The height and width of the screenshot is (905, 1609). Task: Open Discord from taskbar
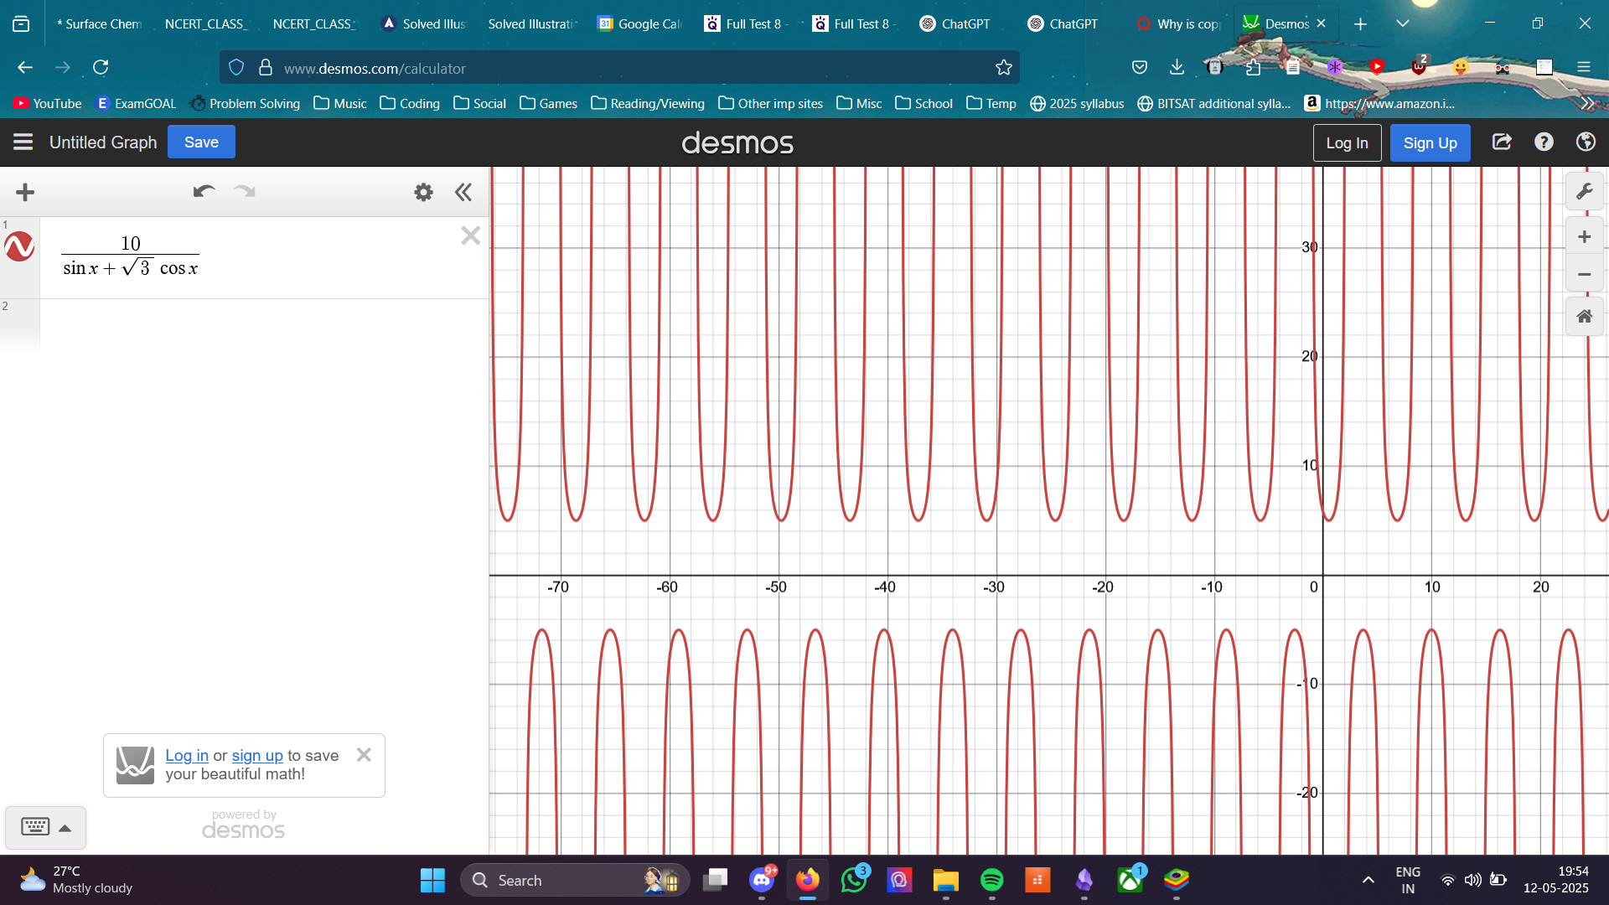coord(762,880)
